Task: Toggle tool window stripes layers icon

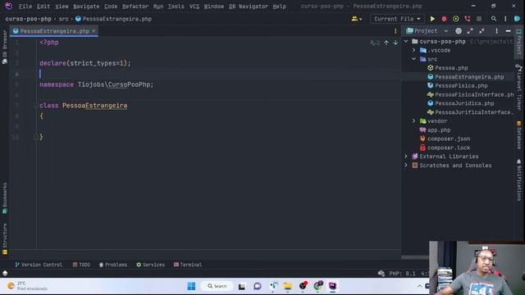Action: (x=5, y=274)
